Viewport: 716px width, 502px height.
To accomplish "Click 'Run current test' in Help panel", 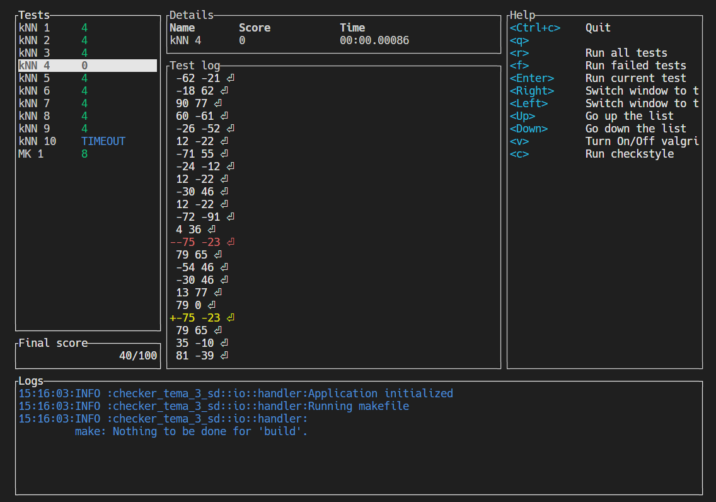I will coord(632,78).
